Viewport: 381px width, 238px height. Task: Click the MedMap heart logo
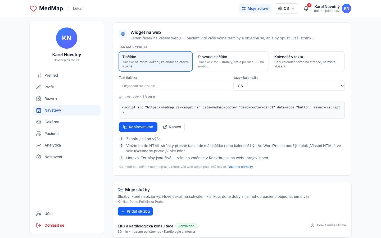tap(33, 8)
